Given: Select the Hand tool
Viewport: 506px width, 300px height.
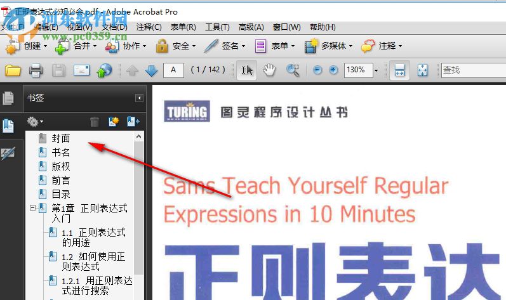Looking at the screenshot, I should coord(269,70).
